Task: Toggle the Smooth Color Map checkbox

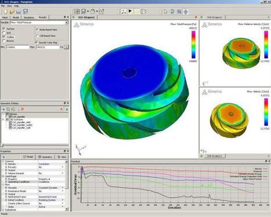Action: pyautogui.click(x=37, y=42)
